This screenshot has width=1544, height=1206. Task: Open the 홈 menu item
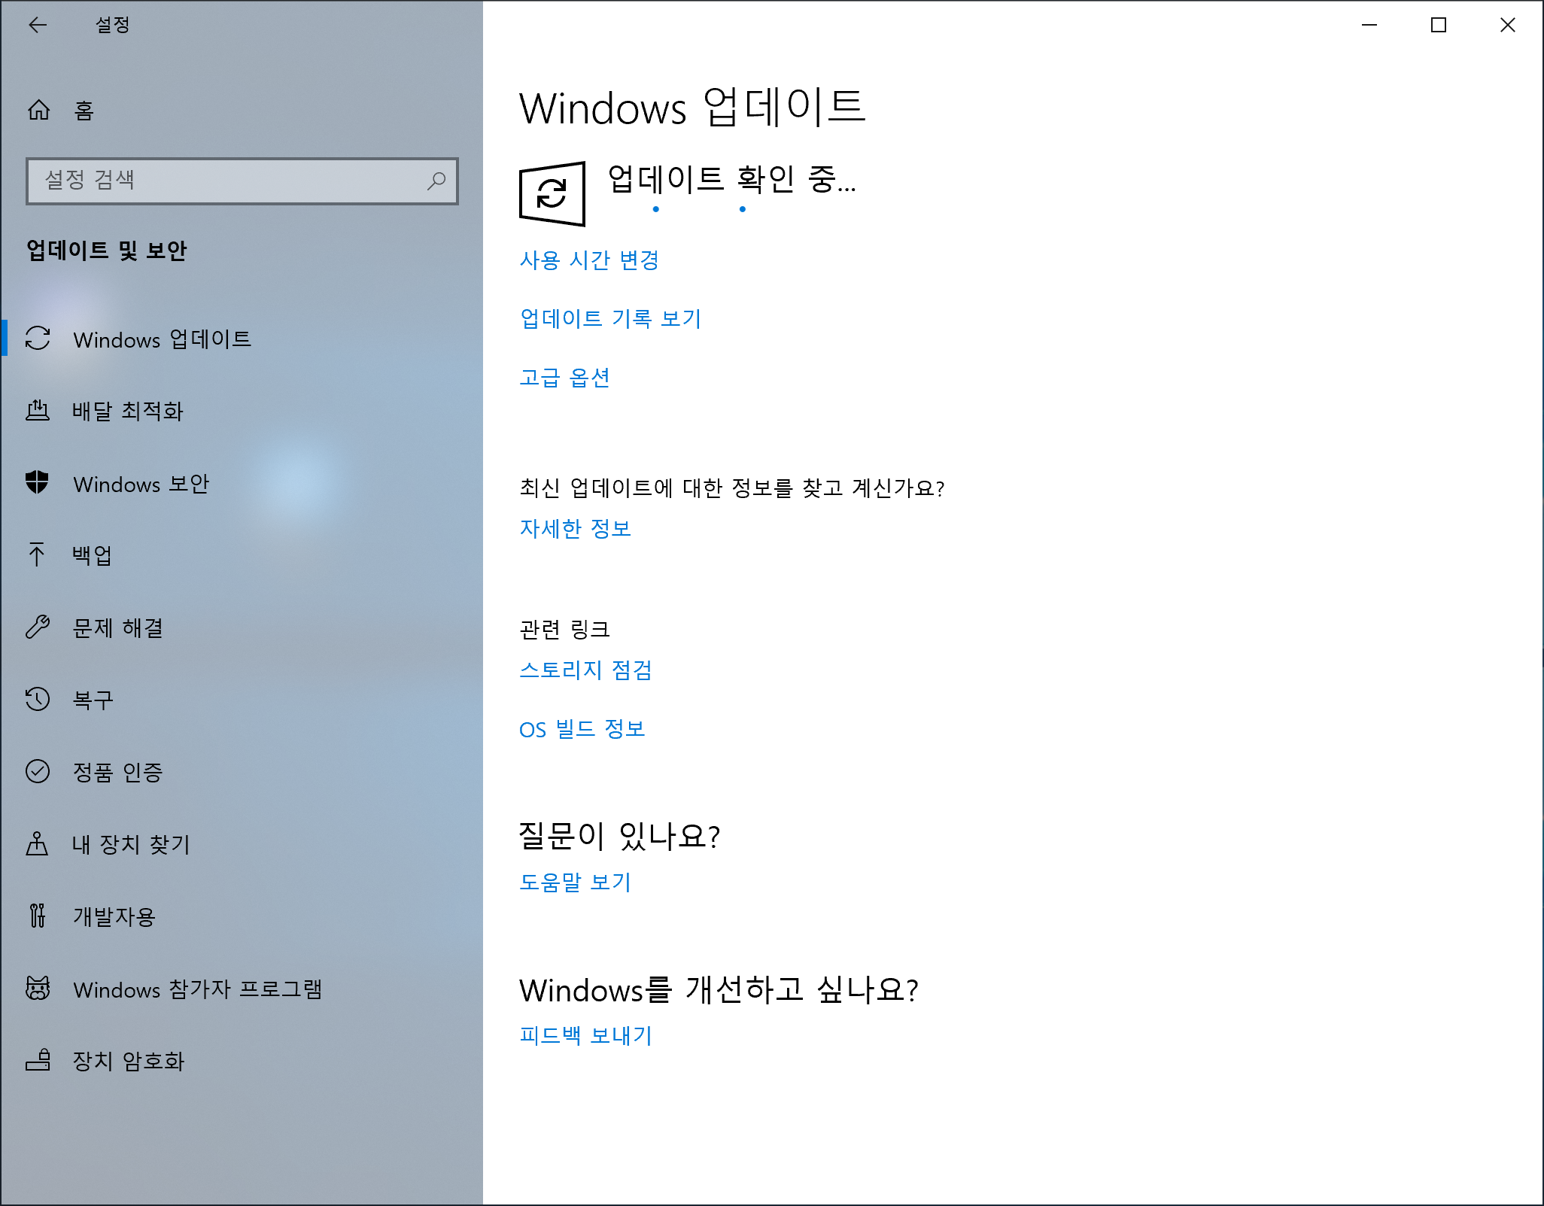(242, 111)
